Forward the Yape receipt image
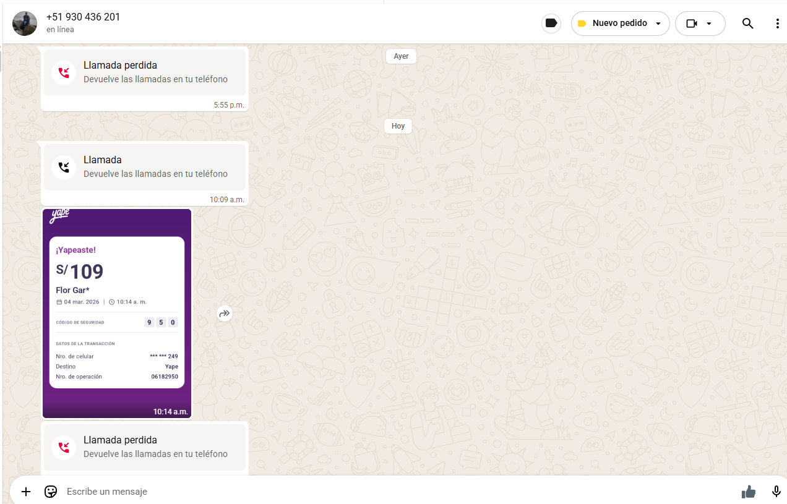Screen dimensions: 787x504 click(224, 314)
